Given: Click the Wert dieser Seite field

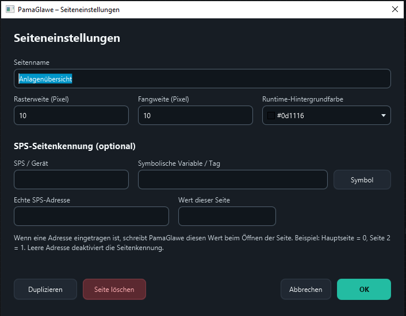Looking at the screenshot, I should (227, 216).
